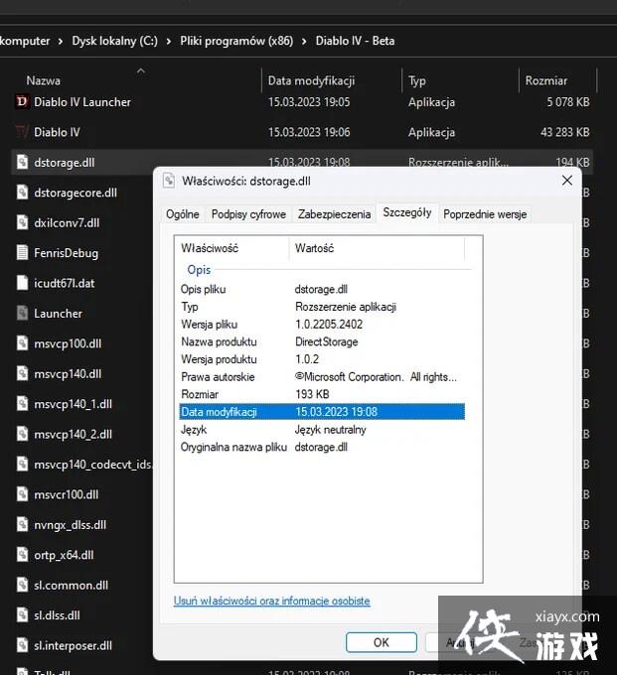Click the sl.interposer.dll file icon
This screenshot has height=675, width=617.
pos(22,645)
